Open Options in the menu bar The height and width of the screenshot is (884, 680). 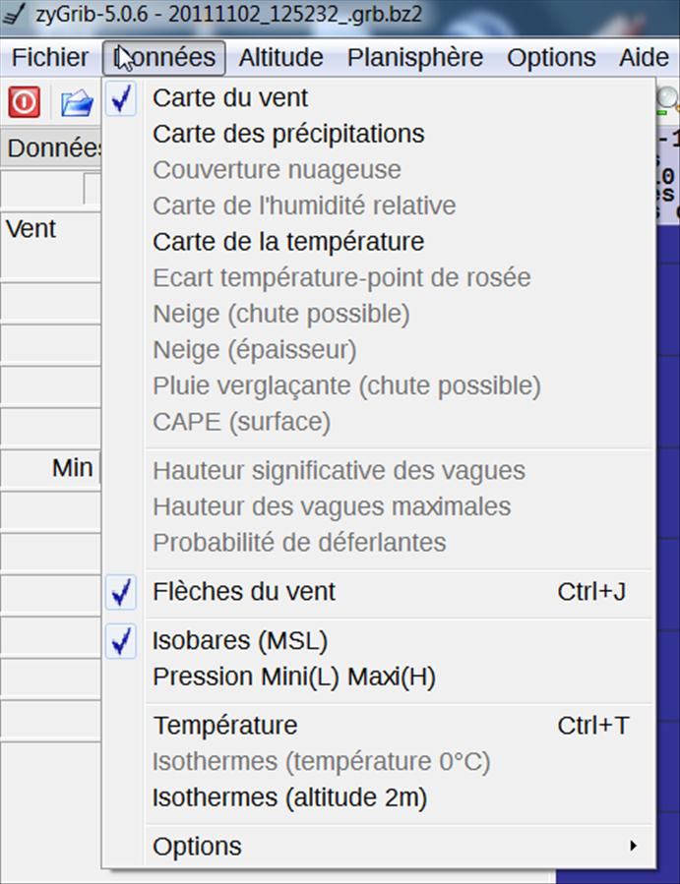click(x=551, y=57)
